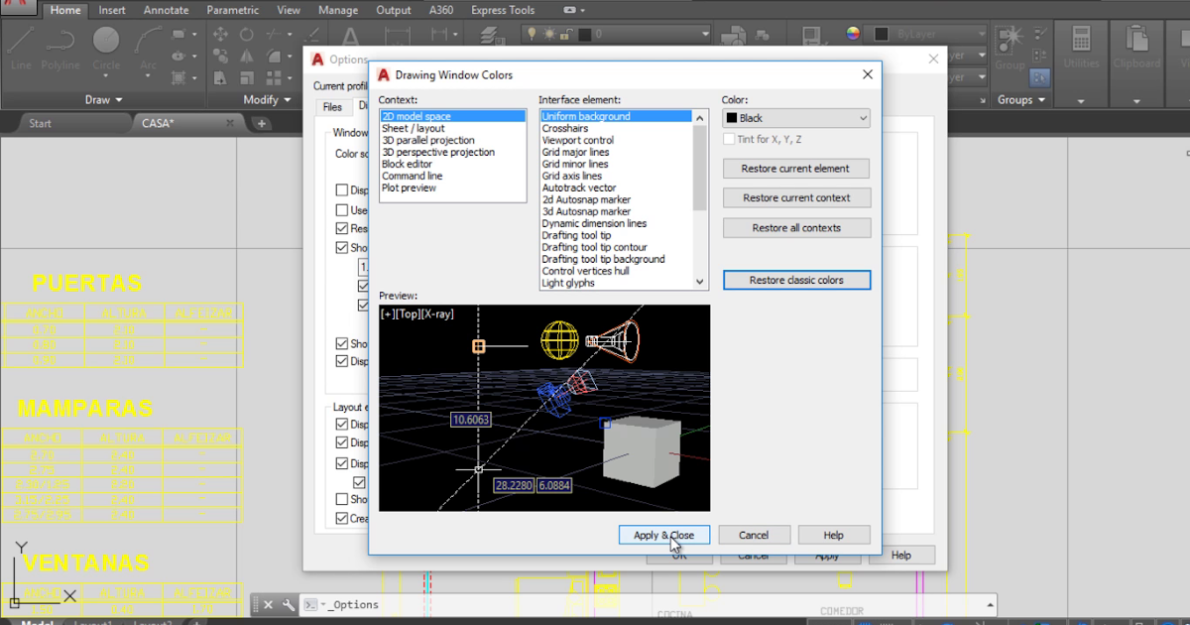Viewport: 1190px width, 625px height.
Task: Close the CASA* drawing tab
Action: 230,123
